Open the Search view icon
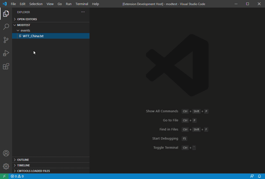Screen dimensions: 265x179 (x=6, y=27)
